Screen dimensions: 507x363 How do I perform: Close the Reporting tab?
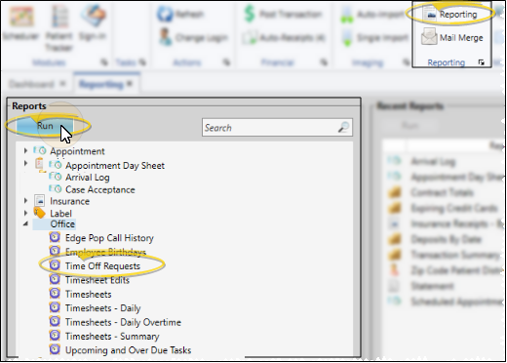click(x=130, y=84)
